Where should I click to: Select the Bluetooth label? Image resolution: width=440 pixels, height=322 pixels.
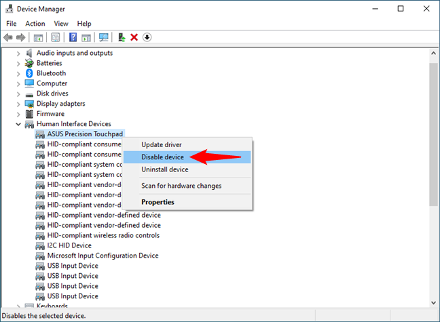[52, 73]
